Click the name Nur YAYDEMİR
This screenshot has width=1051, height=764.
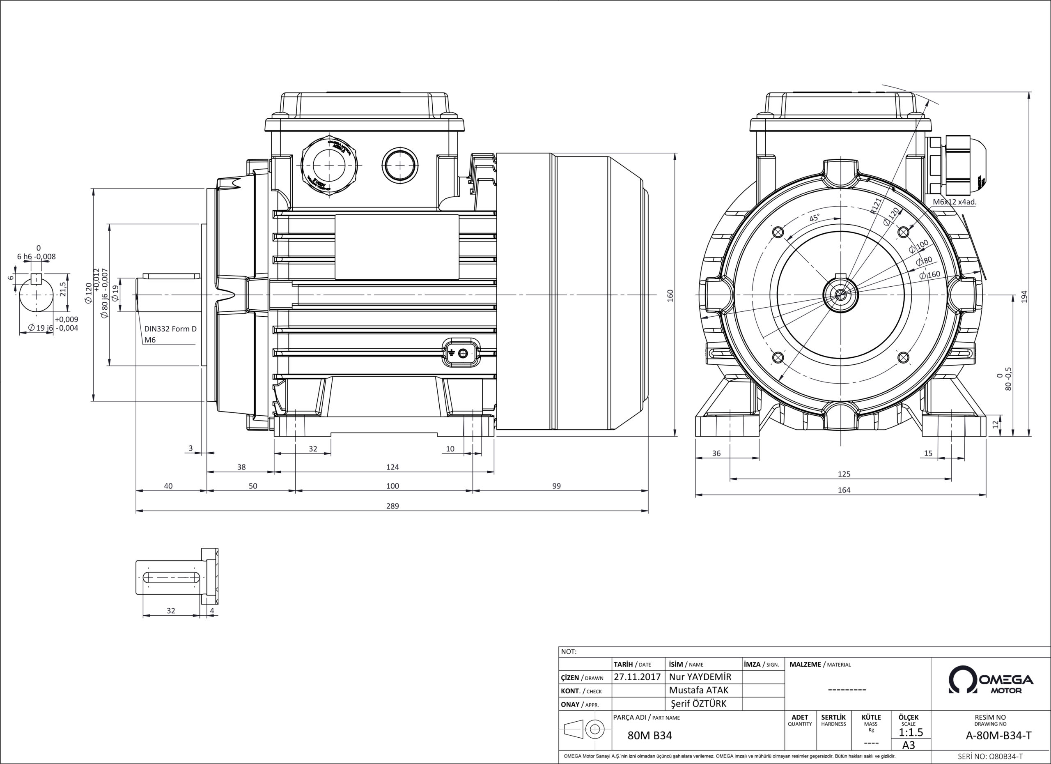[x=700, y=677]
